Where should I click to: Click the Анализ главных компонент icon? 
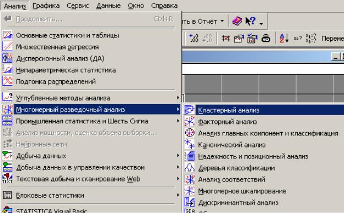(189, 133)
